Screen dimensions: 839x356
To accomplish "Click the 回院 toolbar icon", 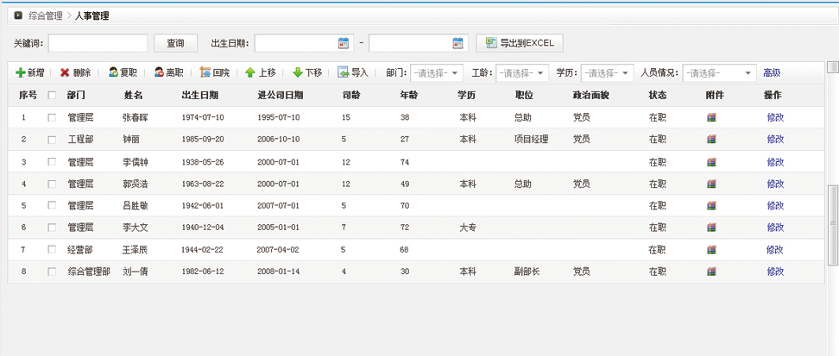I will pos(205,73).
